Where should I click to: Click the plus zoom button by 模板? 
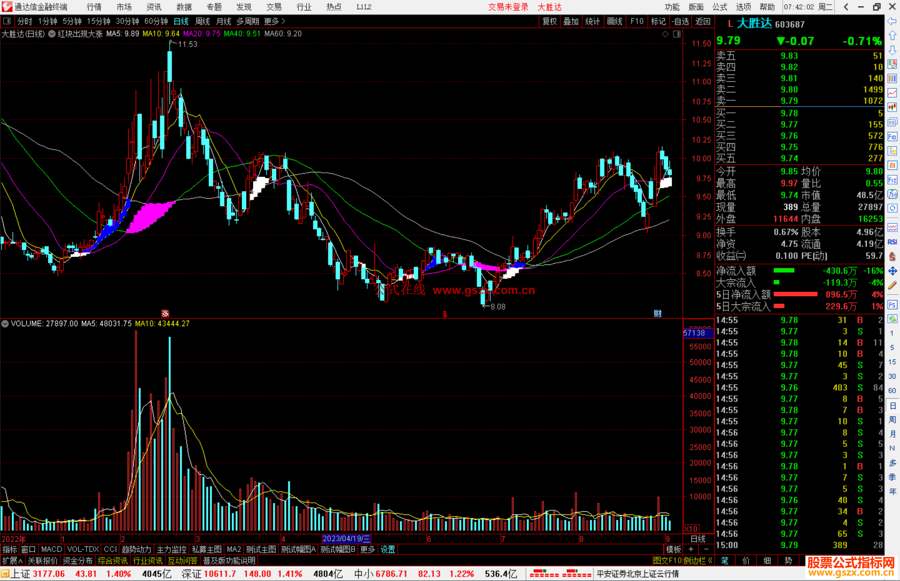click(x=691, y=549)
